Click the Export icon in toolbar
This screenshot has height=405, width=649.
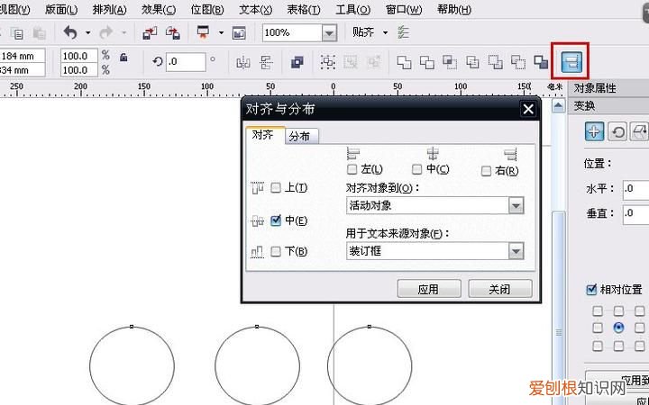tap(172, 32)
